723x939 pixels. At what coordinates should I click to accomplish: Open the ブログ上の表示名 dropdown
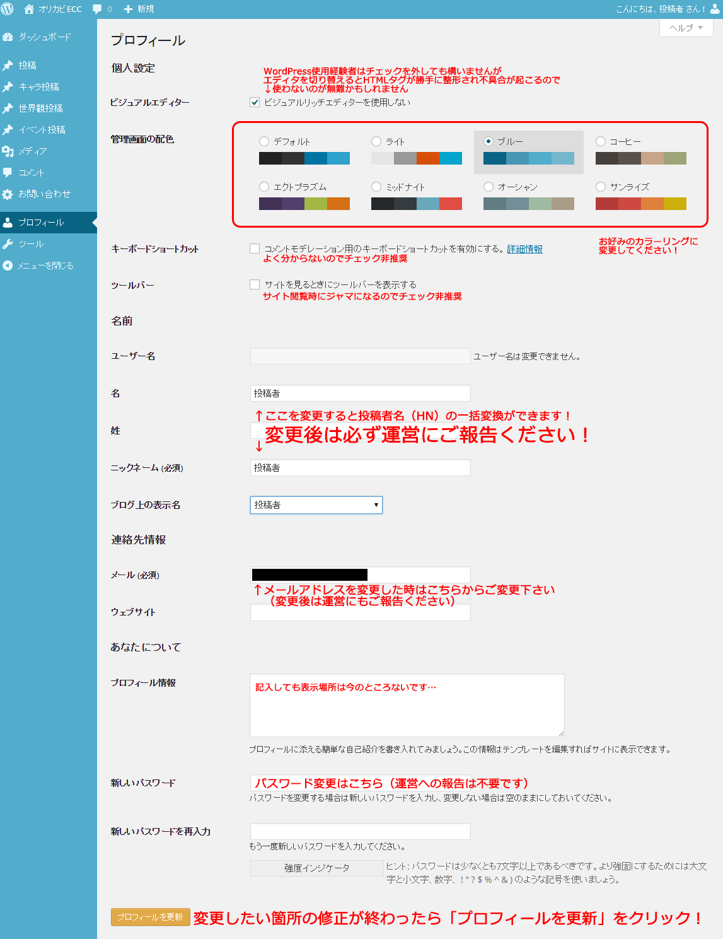[x=316, y=505]
